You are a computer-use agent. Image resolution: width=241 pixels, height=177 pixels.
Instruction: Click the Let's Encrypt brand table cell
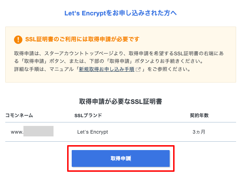(x=93, y=132)
